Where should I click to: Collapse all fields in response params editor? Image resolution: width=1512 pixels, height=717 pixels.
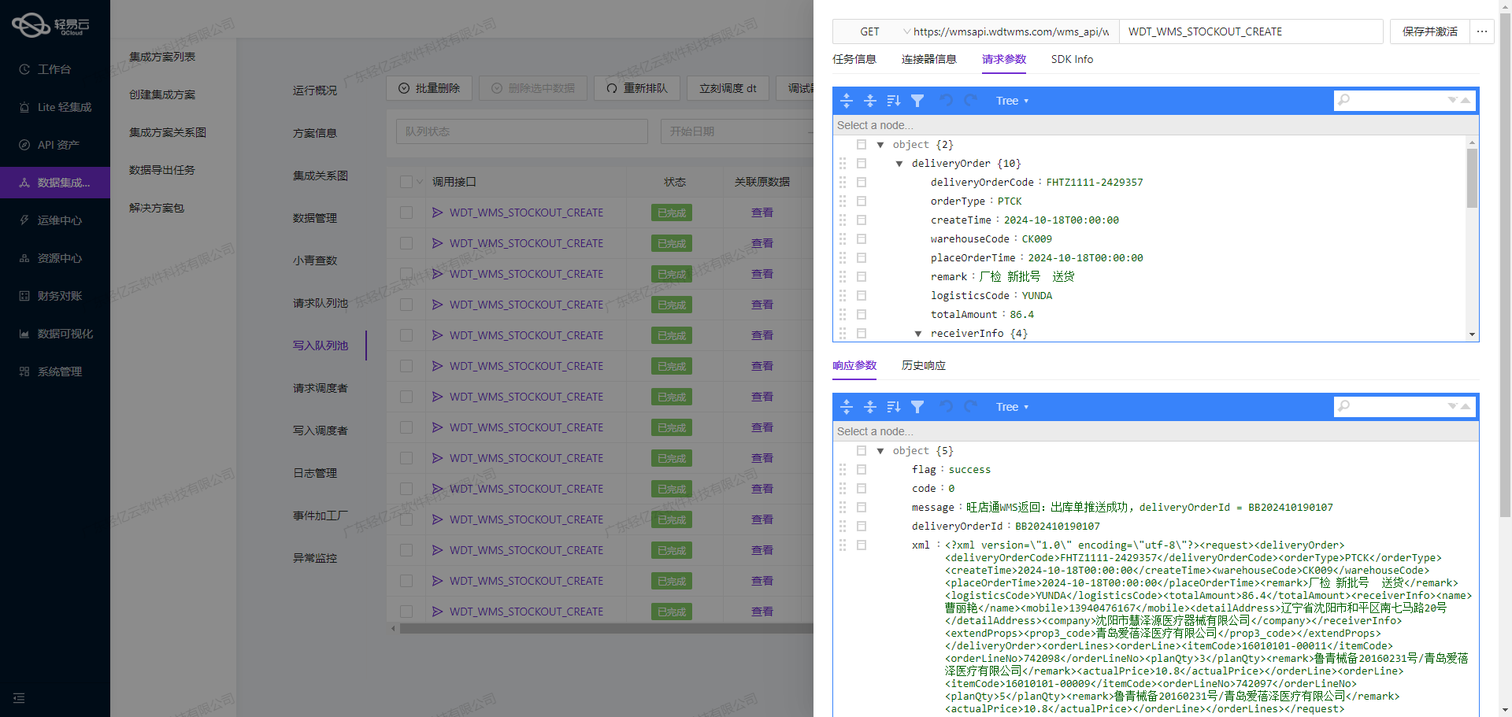870,407
